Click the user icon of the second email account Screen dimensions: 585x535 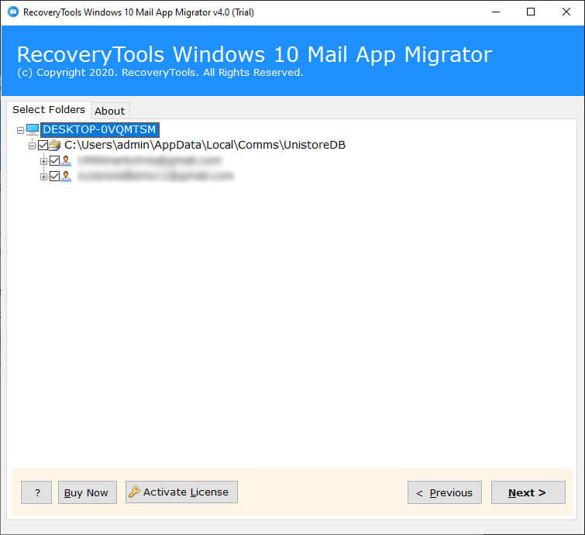pos(66,177)
